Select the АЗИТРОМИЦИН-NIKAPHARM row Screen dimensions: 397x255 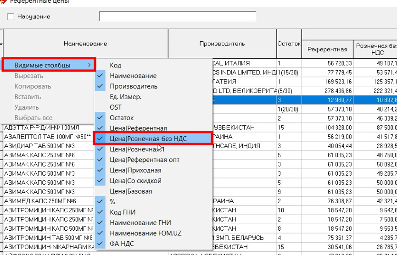48,247
